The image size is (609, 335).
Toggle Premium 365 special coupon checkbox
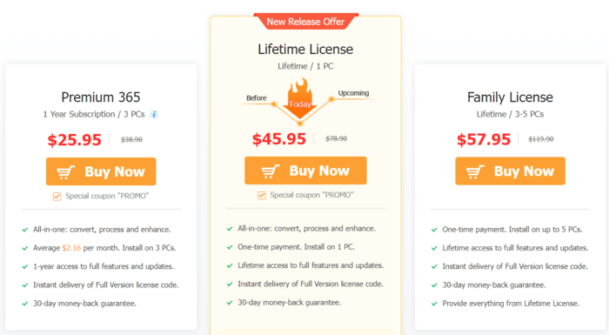[x=57, y=197]
